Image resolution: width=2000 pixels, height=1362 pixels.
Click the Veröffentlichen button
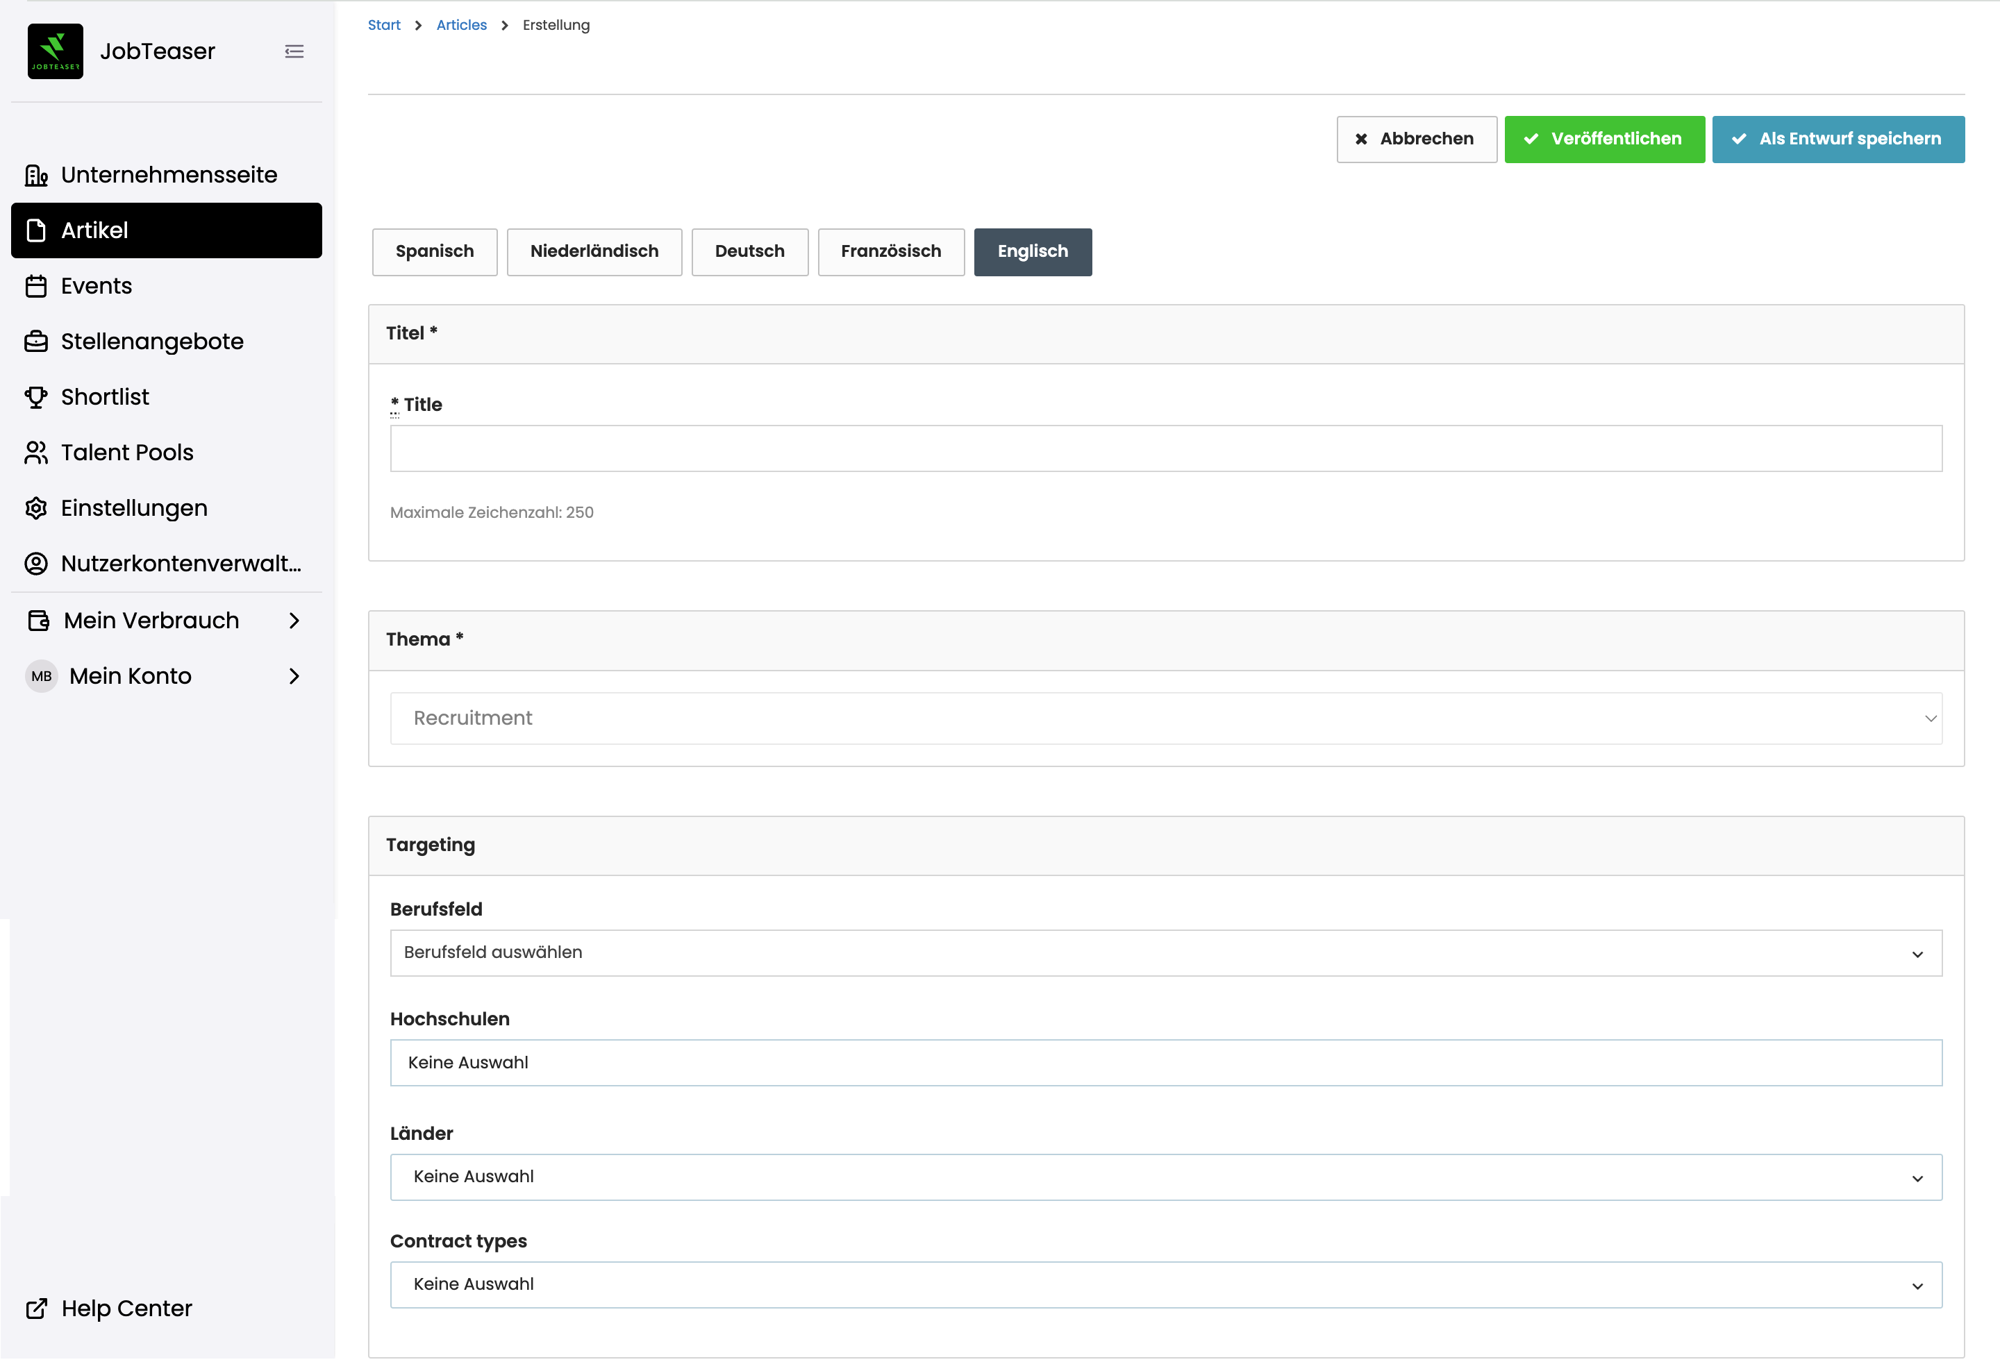pyautogui.click(x=1603, y=140)
